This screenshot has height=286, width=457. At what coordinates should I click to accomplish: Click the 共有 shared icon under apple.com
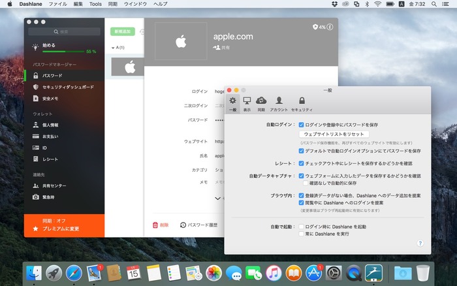pyautogui.click(x=221, y=47)
